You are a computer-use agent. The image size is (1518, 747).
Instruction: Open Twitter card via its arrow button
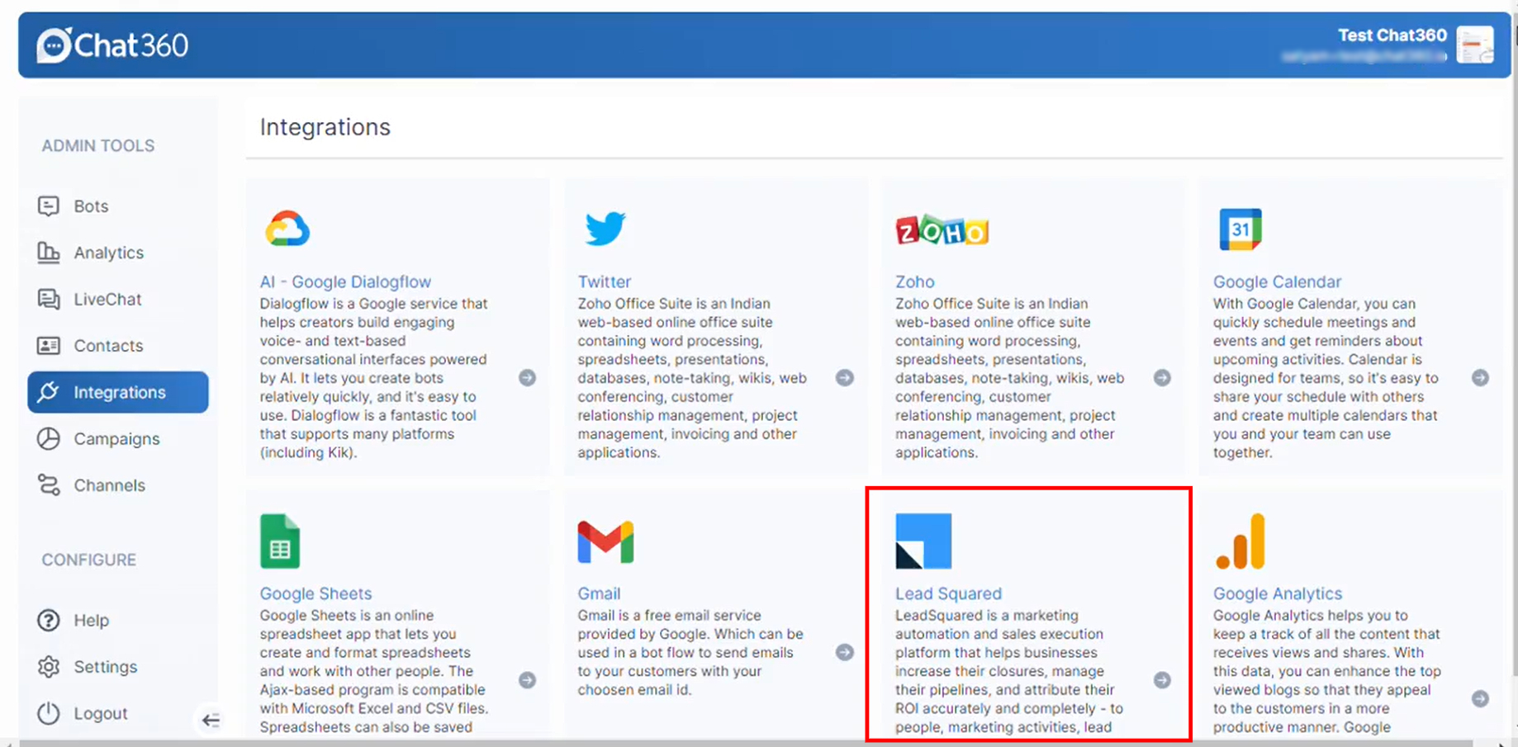pyautogui.click(x=844, y=378)
